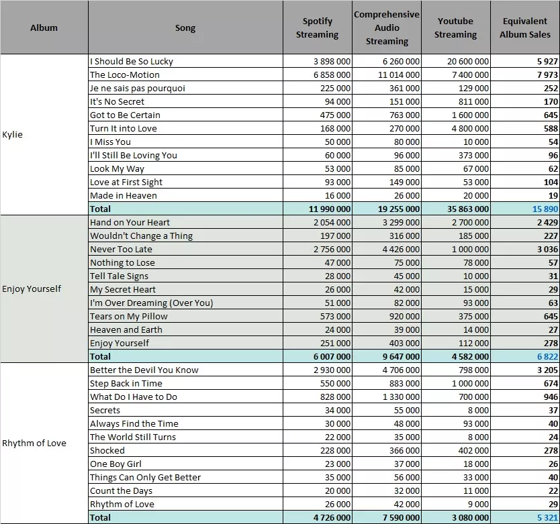This screenshot has width=560, height=524.
Task: Click YouTube value 4 800 000
Action: pyautogui.click(x=456, y=129)
